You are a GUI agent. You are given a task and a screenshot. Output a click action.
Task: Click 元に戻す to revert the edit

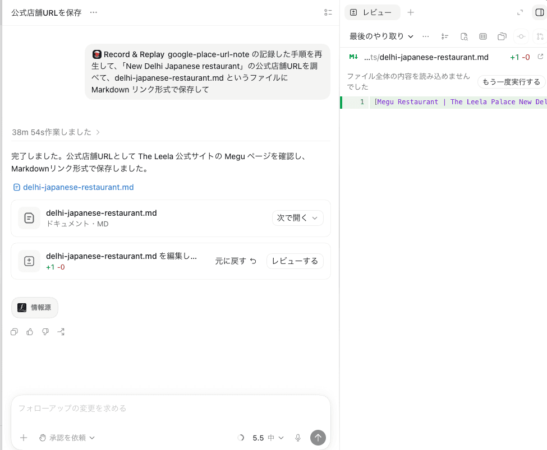click(x=236, y=261)
